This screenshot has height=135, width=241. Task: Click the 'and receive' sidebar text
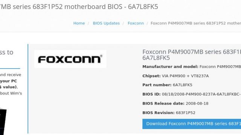11,75
